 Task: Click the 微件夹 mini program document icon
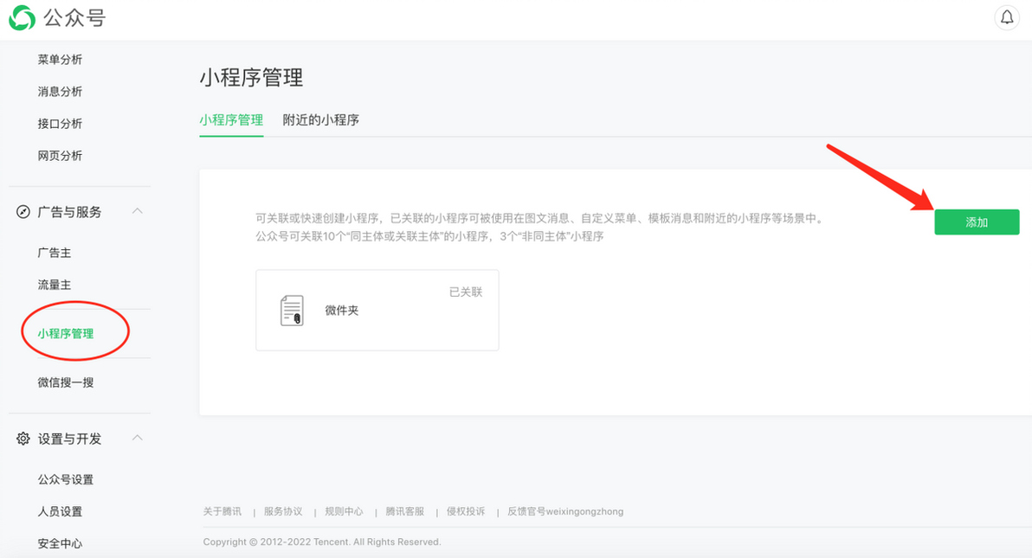292,310
